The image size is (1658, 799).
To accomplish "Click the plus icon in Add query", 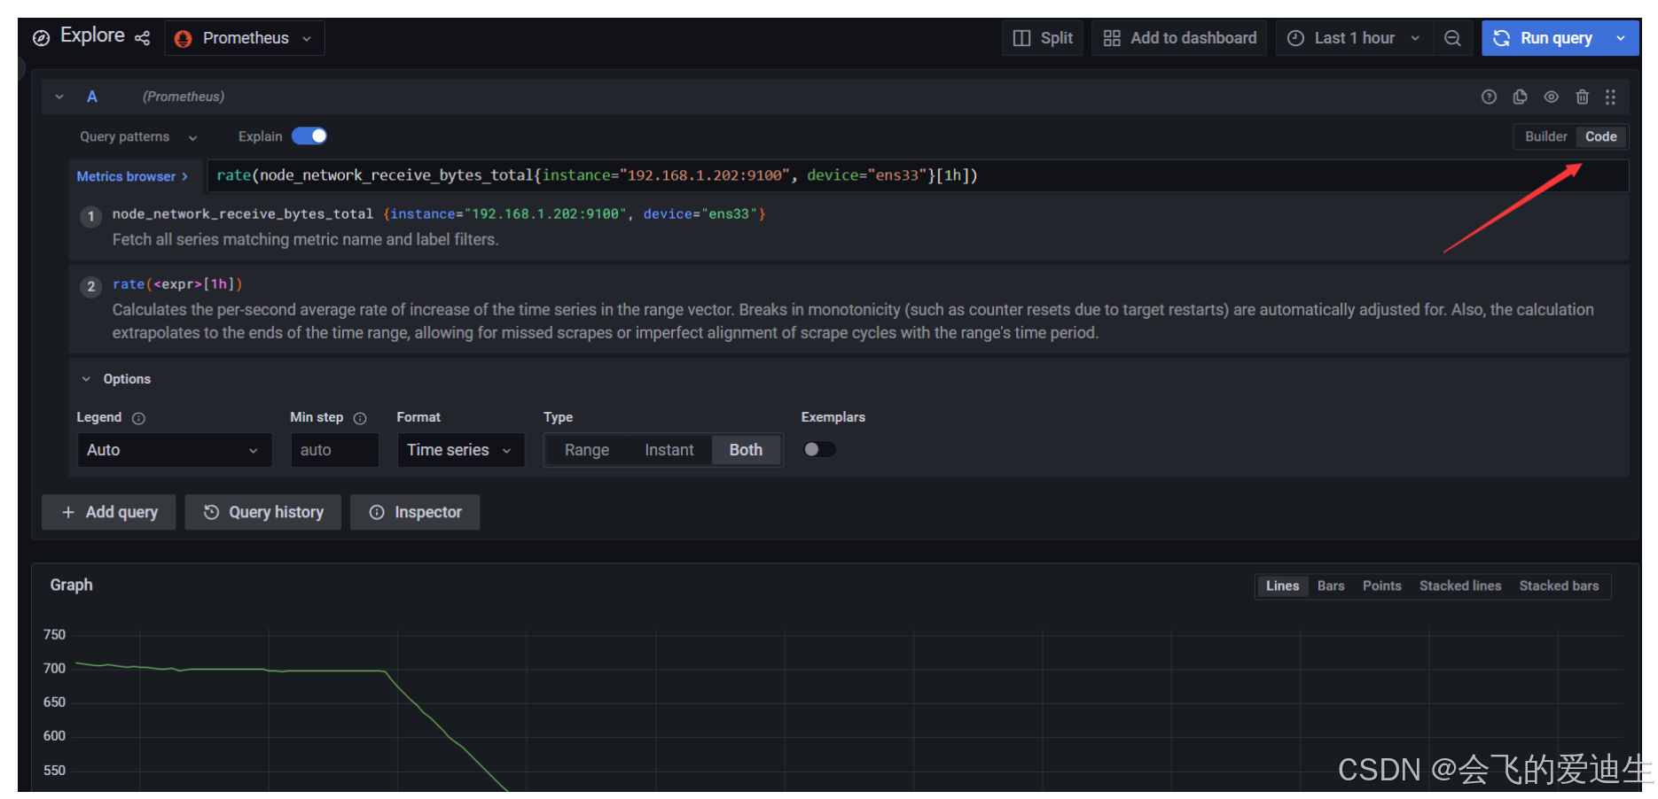I will 68,512.
